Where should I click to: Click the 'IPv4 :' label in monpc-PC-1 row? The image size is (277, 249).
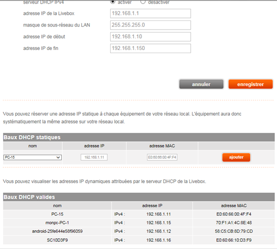[x=119, y=222]
